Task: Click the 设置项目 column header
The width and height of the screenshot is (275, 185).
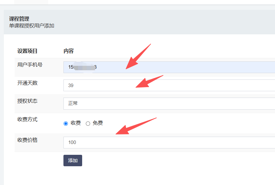Action: [x=27, y=51]
